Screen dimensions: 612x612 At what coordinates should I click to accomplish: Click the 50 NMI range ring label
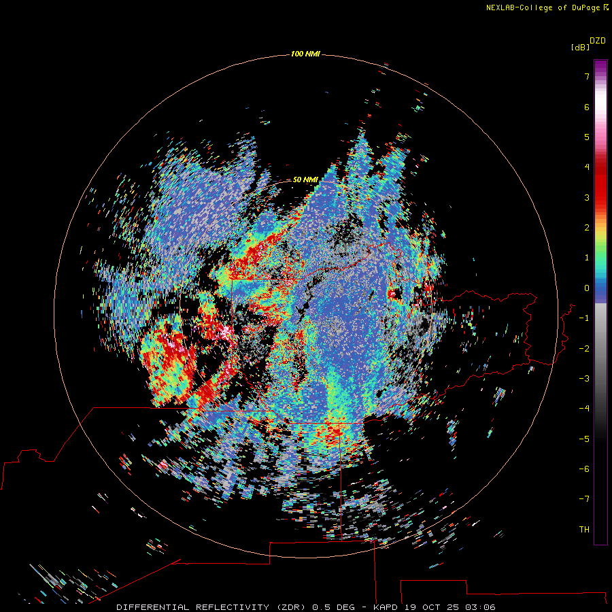305,180
